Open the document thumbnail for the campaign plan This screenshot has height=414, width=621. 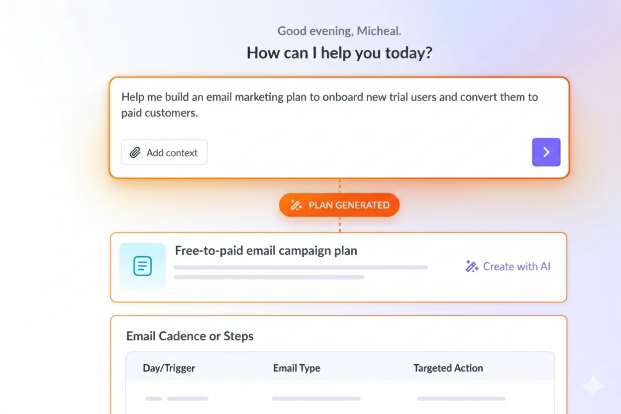point(142,266)
